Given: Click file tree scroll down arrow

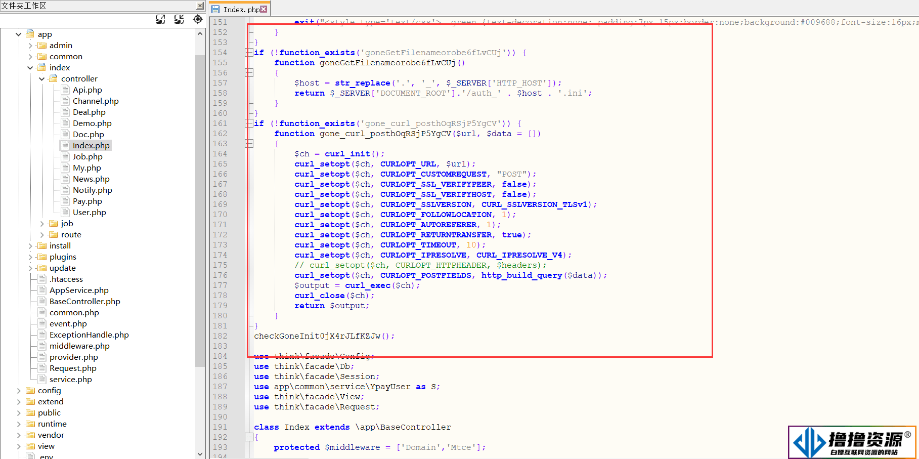Looking at the screenshot, I should tap(200, 454).
